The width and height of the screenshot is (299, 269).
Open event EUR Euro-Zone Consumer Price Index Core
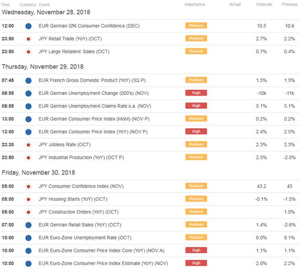[x=101, y=251]
